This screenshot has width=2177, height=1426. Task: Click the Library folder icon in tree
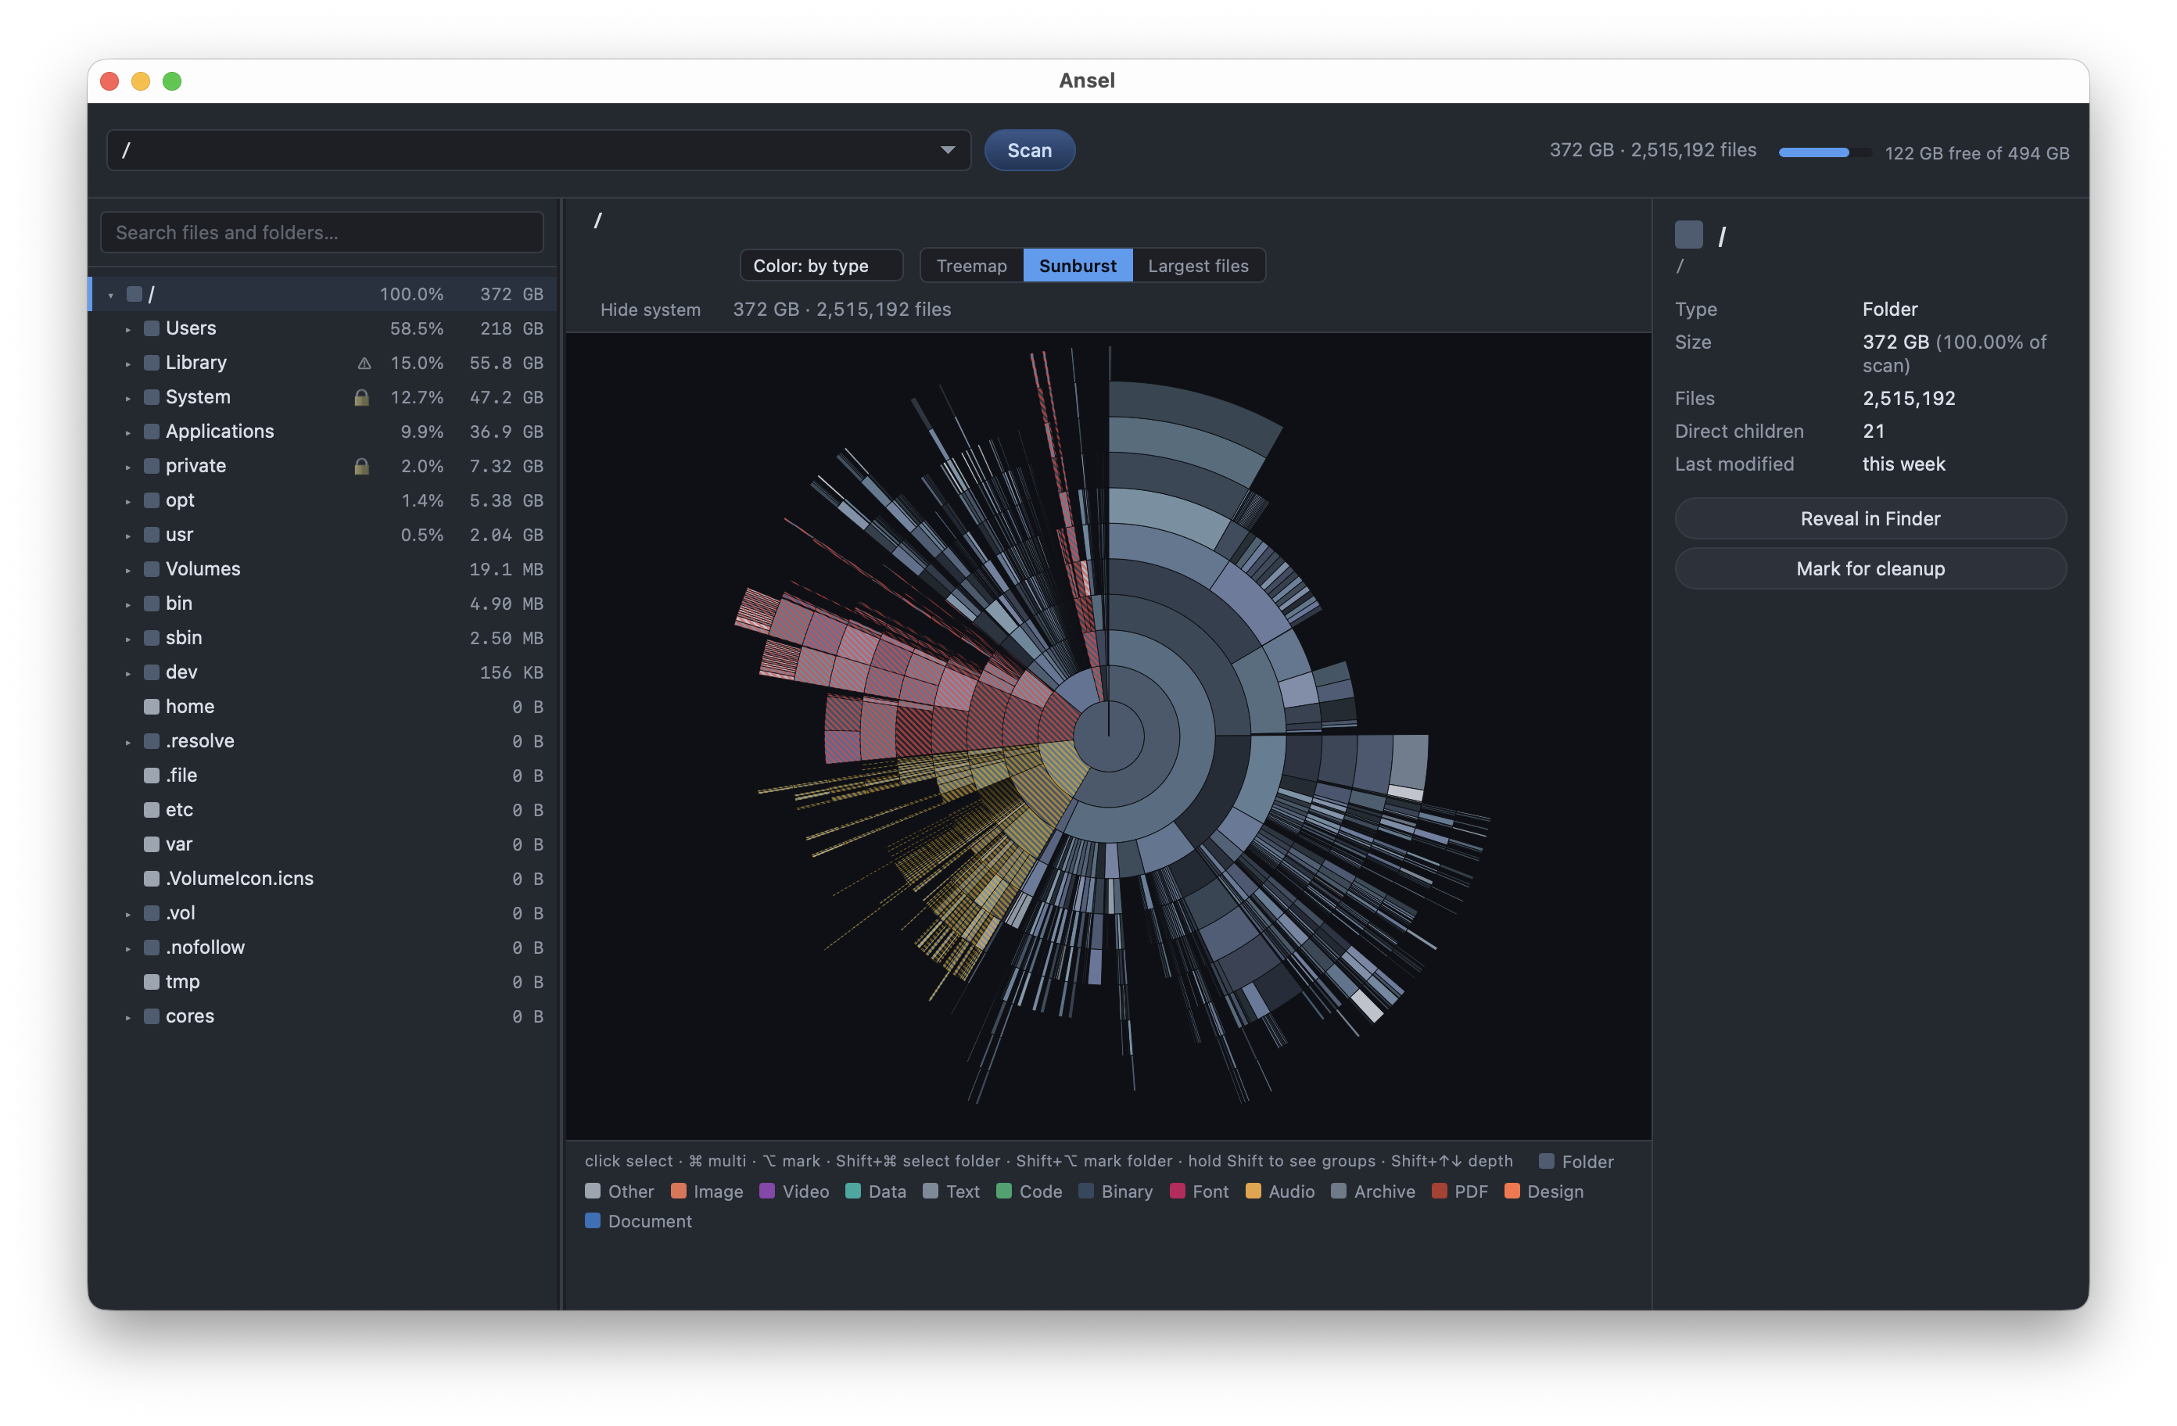point(152,362)
